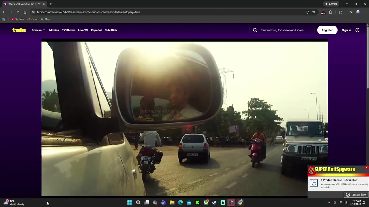Mute the tab audio speaker icon

pos(39,4)
